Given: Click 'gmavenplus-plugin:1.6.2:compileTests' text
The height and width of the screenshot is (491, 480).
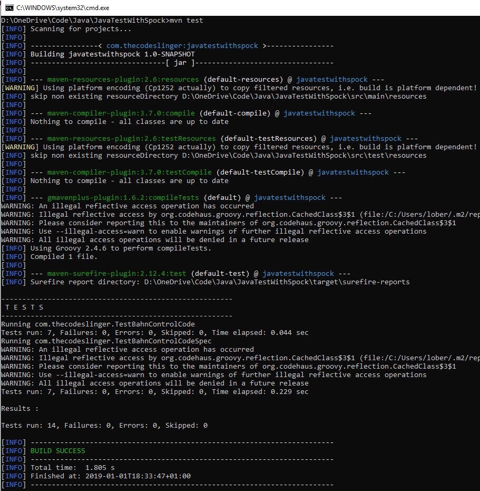Looking at the screenshot, I should click(123, 198).
